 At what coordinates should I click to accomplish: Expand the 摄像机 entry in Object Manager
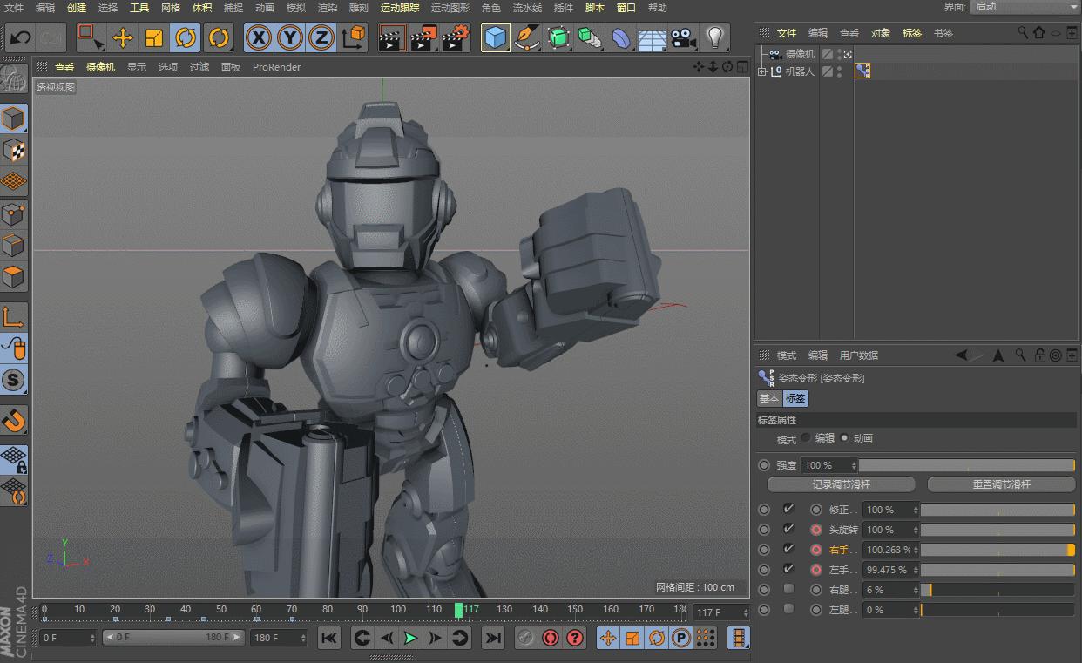coord(763,53)
